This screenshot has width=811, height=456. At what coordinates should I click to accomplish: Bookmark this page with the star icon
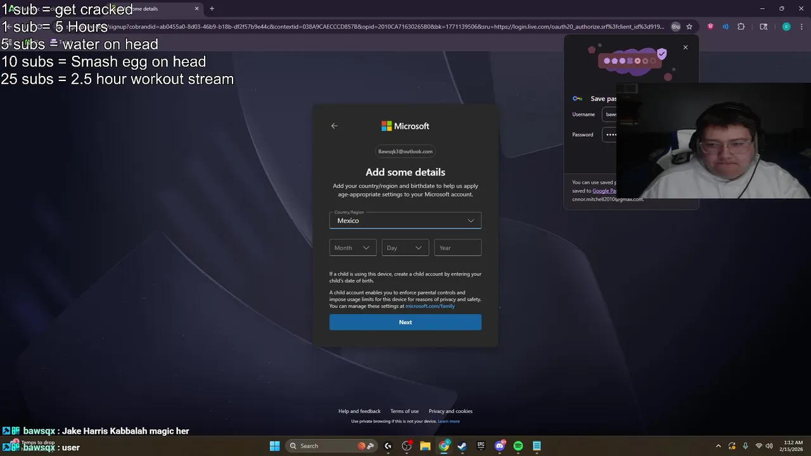[689, 27]
